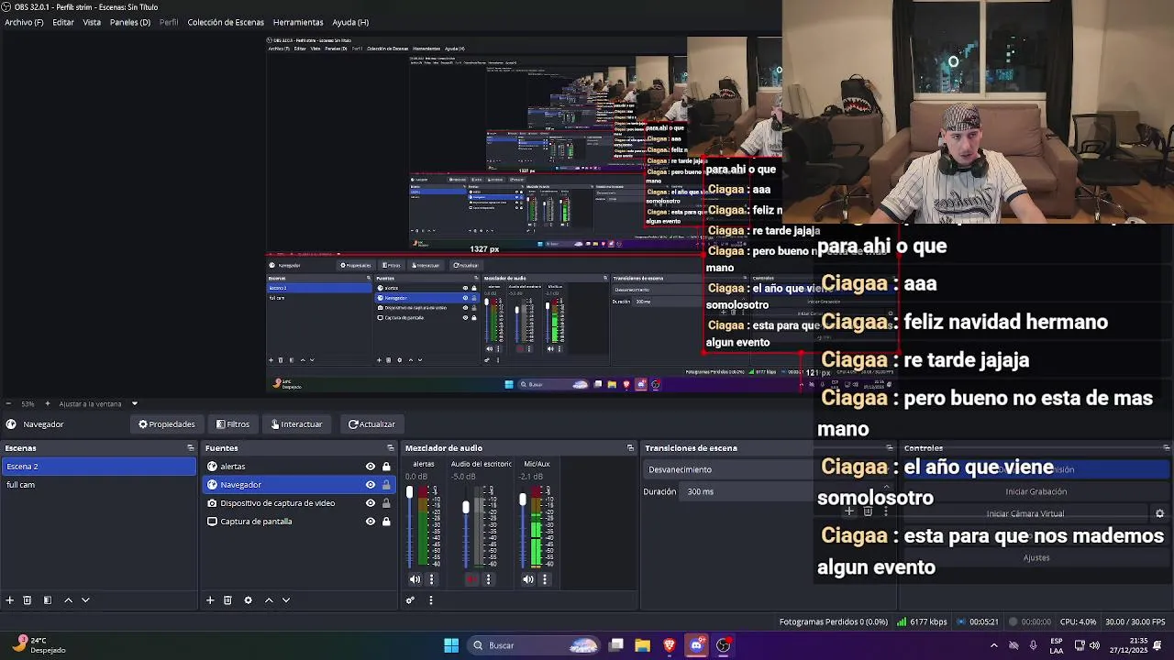Image resolution: width=1174 pixels, height=660 pixels.
Task: Open scene filters from the Escenas toolbar
Action: (48, 600)
